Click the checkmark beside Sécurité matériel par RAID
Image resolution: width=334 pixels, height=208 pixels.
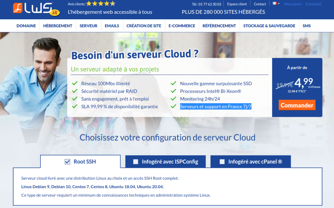75,91
